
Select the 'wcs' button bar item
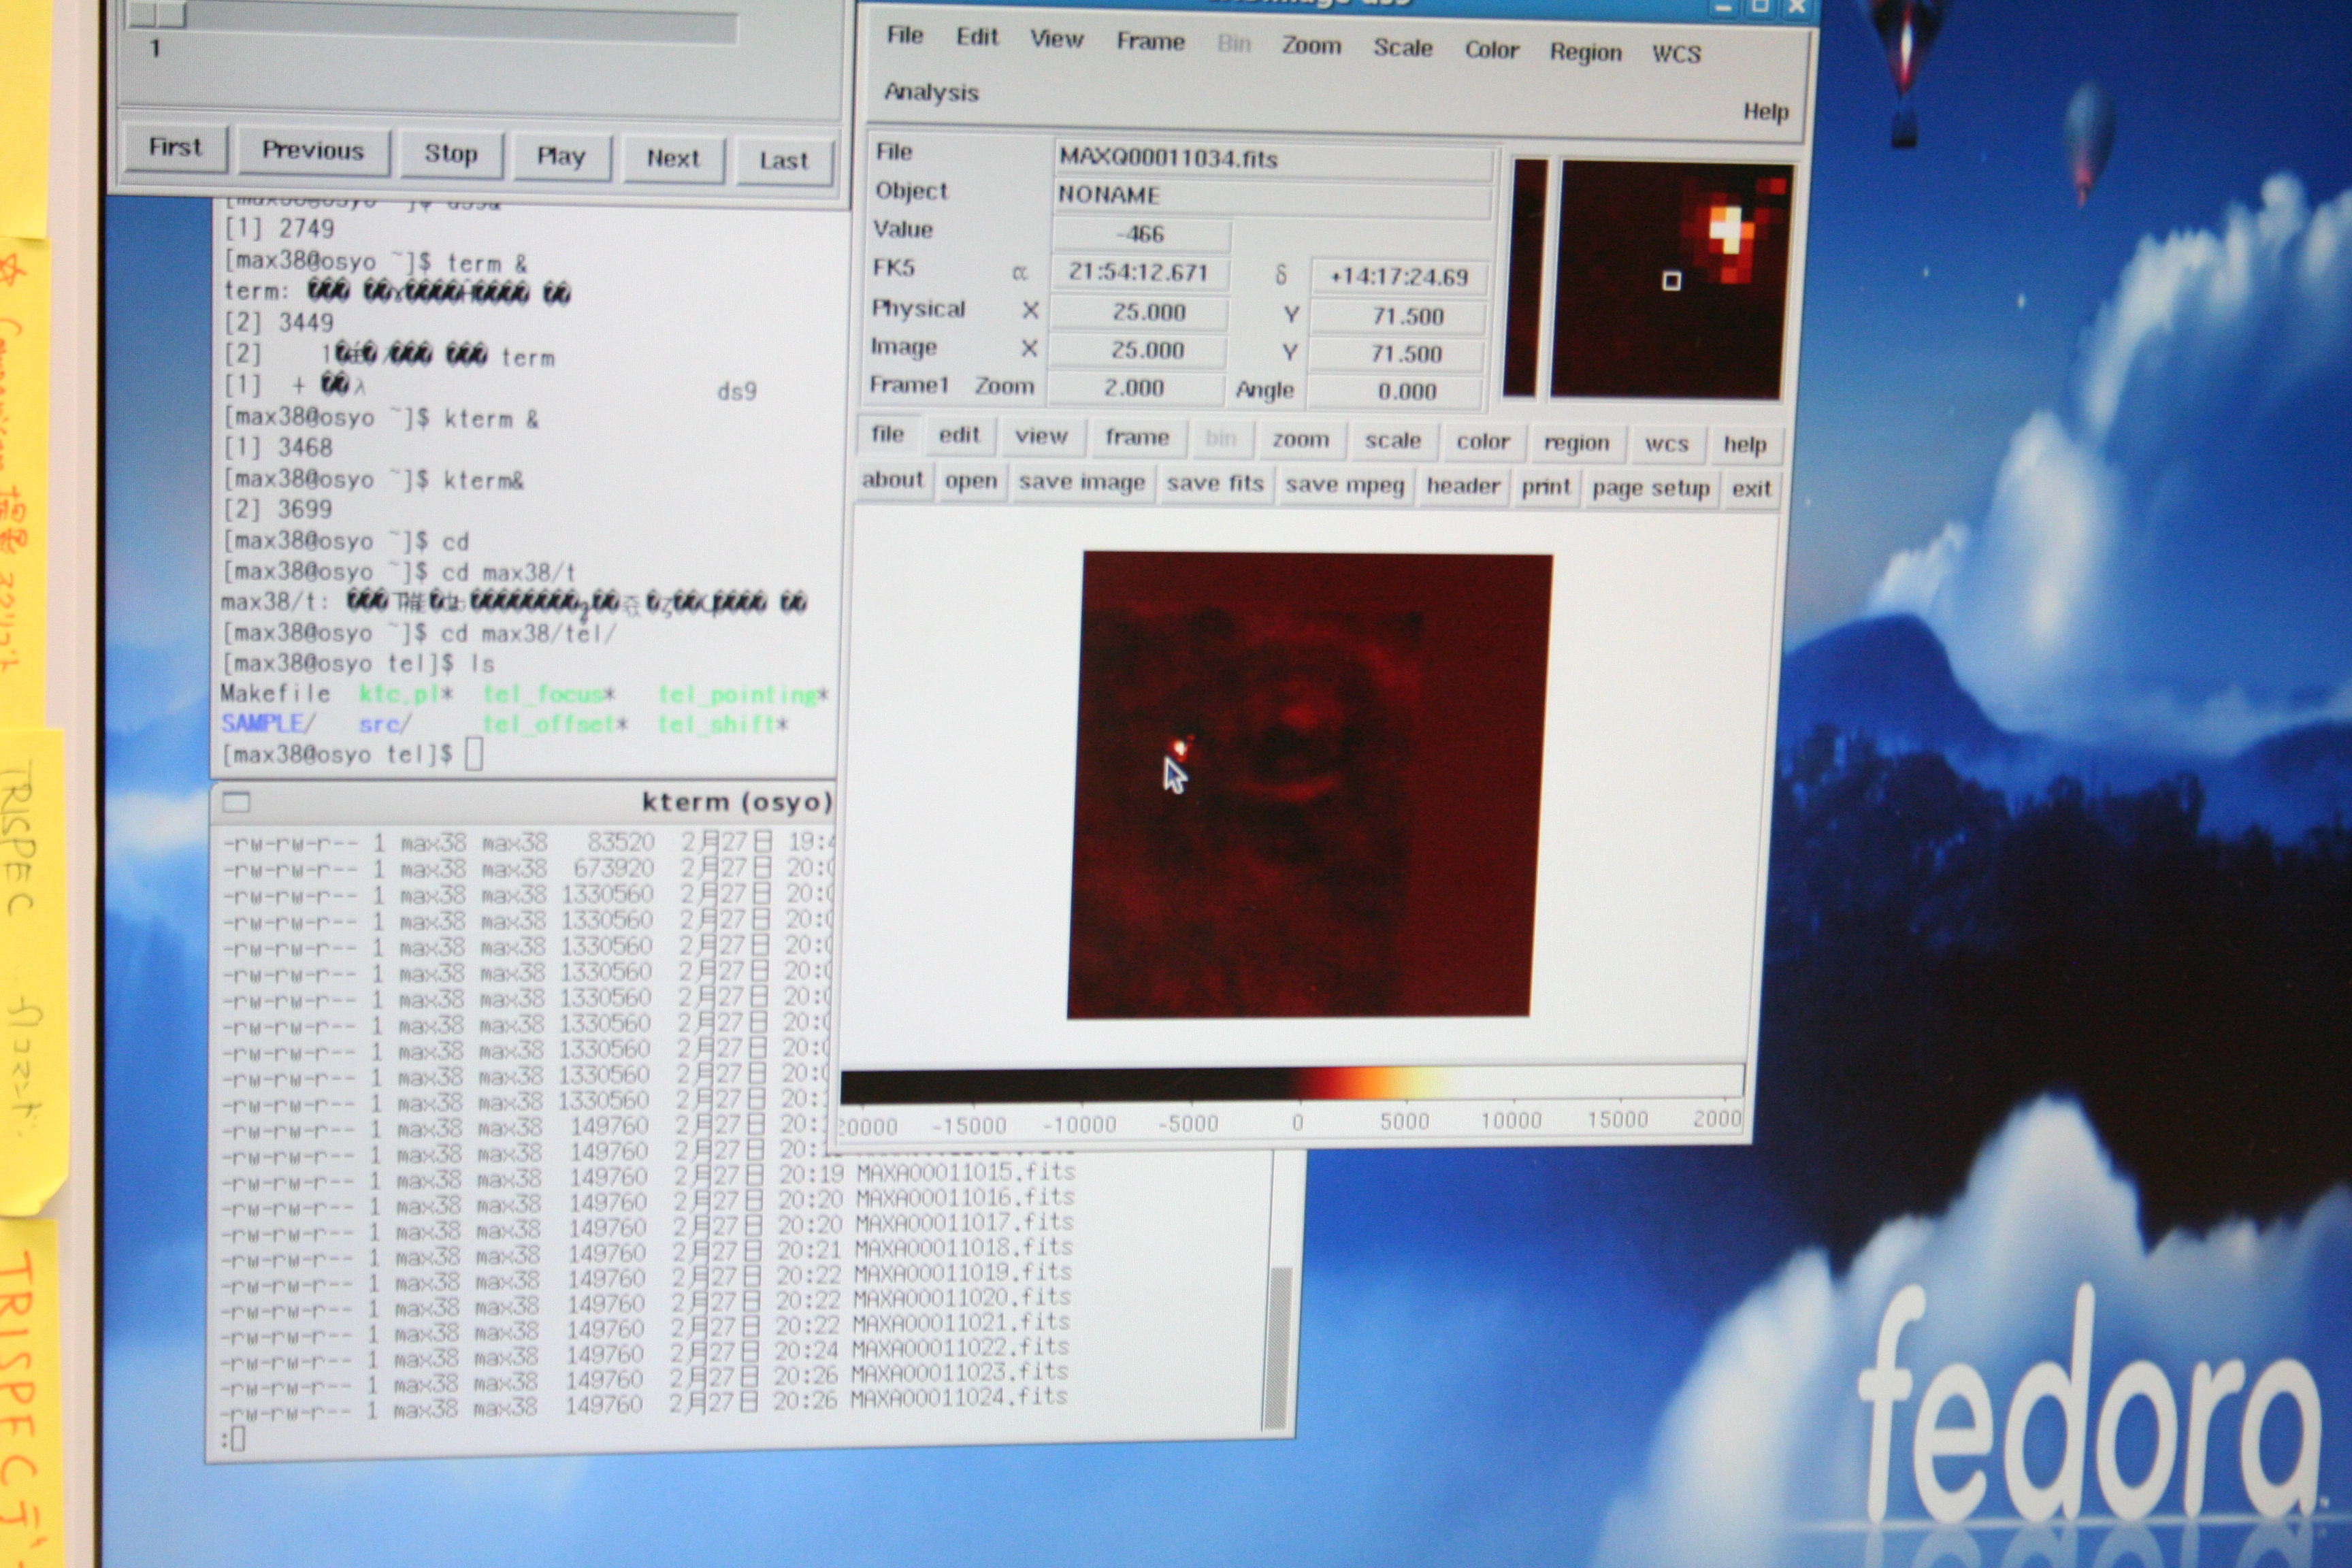pos(1666,444)
